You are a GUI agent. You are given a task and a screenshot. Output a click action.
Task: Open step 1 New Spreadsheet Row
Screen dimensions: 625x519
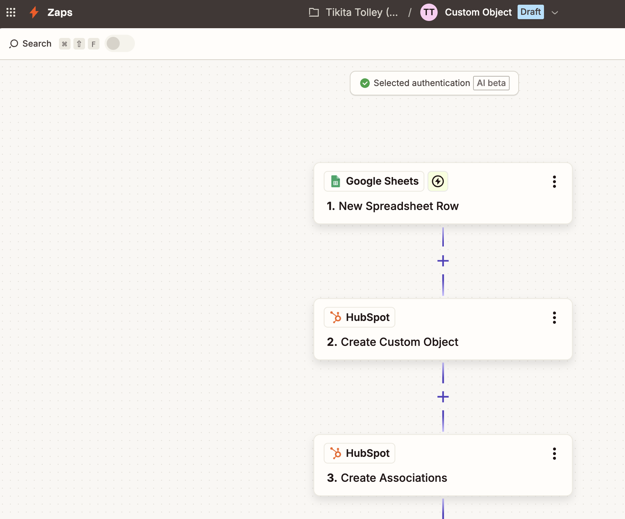[x=443, y=193]
